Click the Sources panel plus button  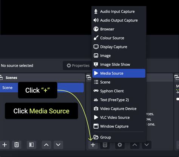click(x=93, y=145)
